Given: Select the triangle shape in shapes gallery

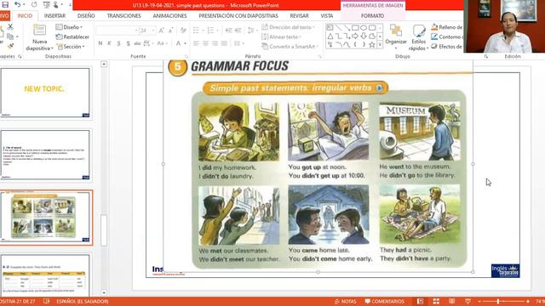Looking at the screenshot, I should tap(330, 36).
